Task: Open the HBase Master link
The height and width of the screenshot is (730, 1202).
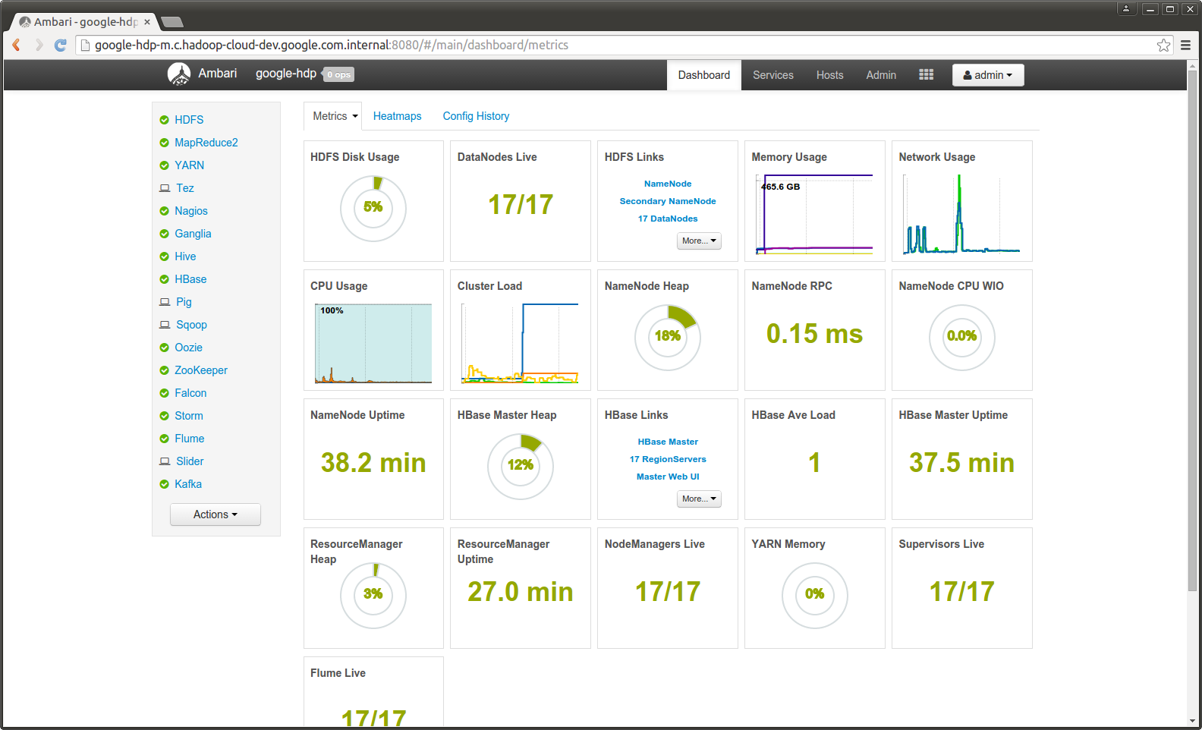Action: coord(668,442)
